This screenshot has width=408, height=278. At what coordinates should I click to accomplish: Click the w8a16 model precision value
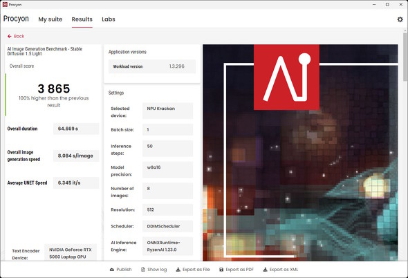pos(154,167)
